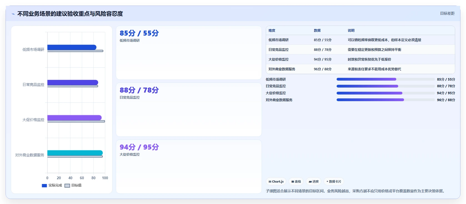Screen dimensions: 466x204
Task: Click the 大促价格监控 progress bar
Action: 385,93
